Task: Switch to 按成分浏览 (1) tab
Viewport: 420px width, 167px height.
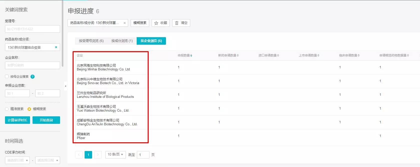Action: [x=122, y=41]
